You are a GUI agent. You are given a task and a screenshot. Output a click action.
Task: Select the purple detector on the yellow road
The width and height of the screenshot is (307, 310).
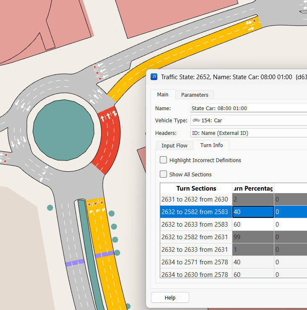point(104,255)
